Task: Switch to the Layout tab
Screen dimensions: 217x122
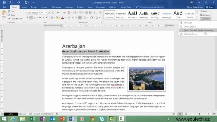Action: (44, 7)
